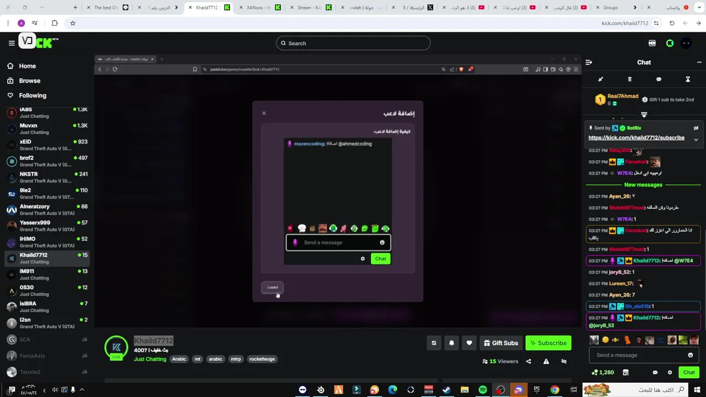
Task: Select the Alneratzory channel in sidebar
Action: pos(47,210)
